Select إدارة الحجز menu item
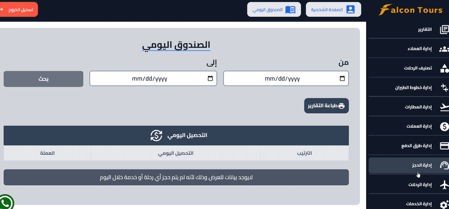 pyautogui.click(x=409, y=165)
